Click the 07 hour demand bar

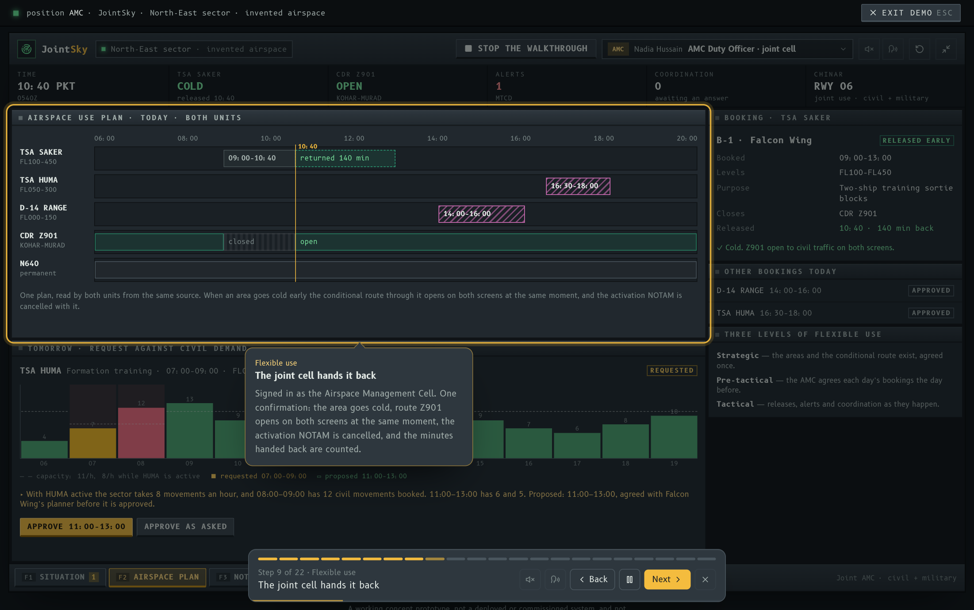pos(93,443)
